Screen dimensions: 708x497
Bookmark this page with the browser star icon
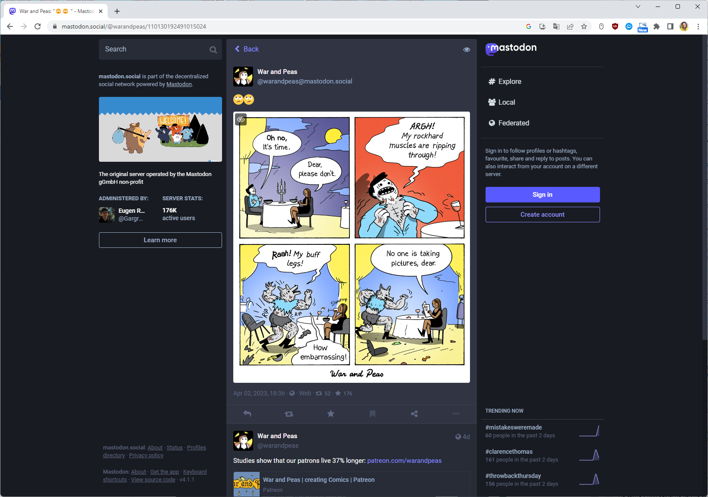point(584,26)
